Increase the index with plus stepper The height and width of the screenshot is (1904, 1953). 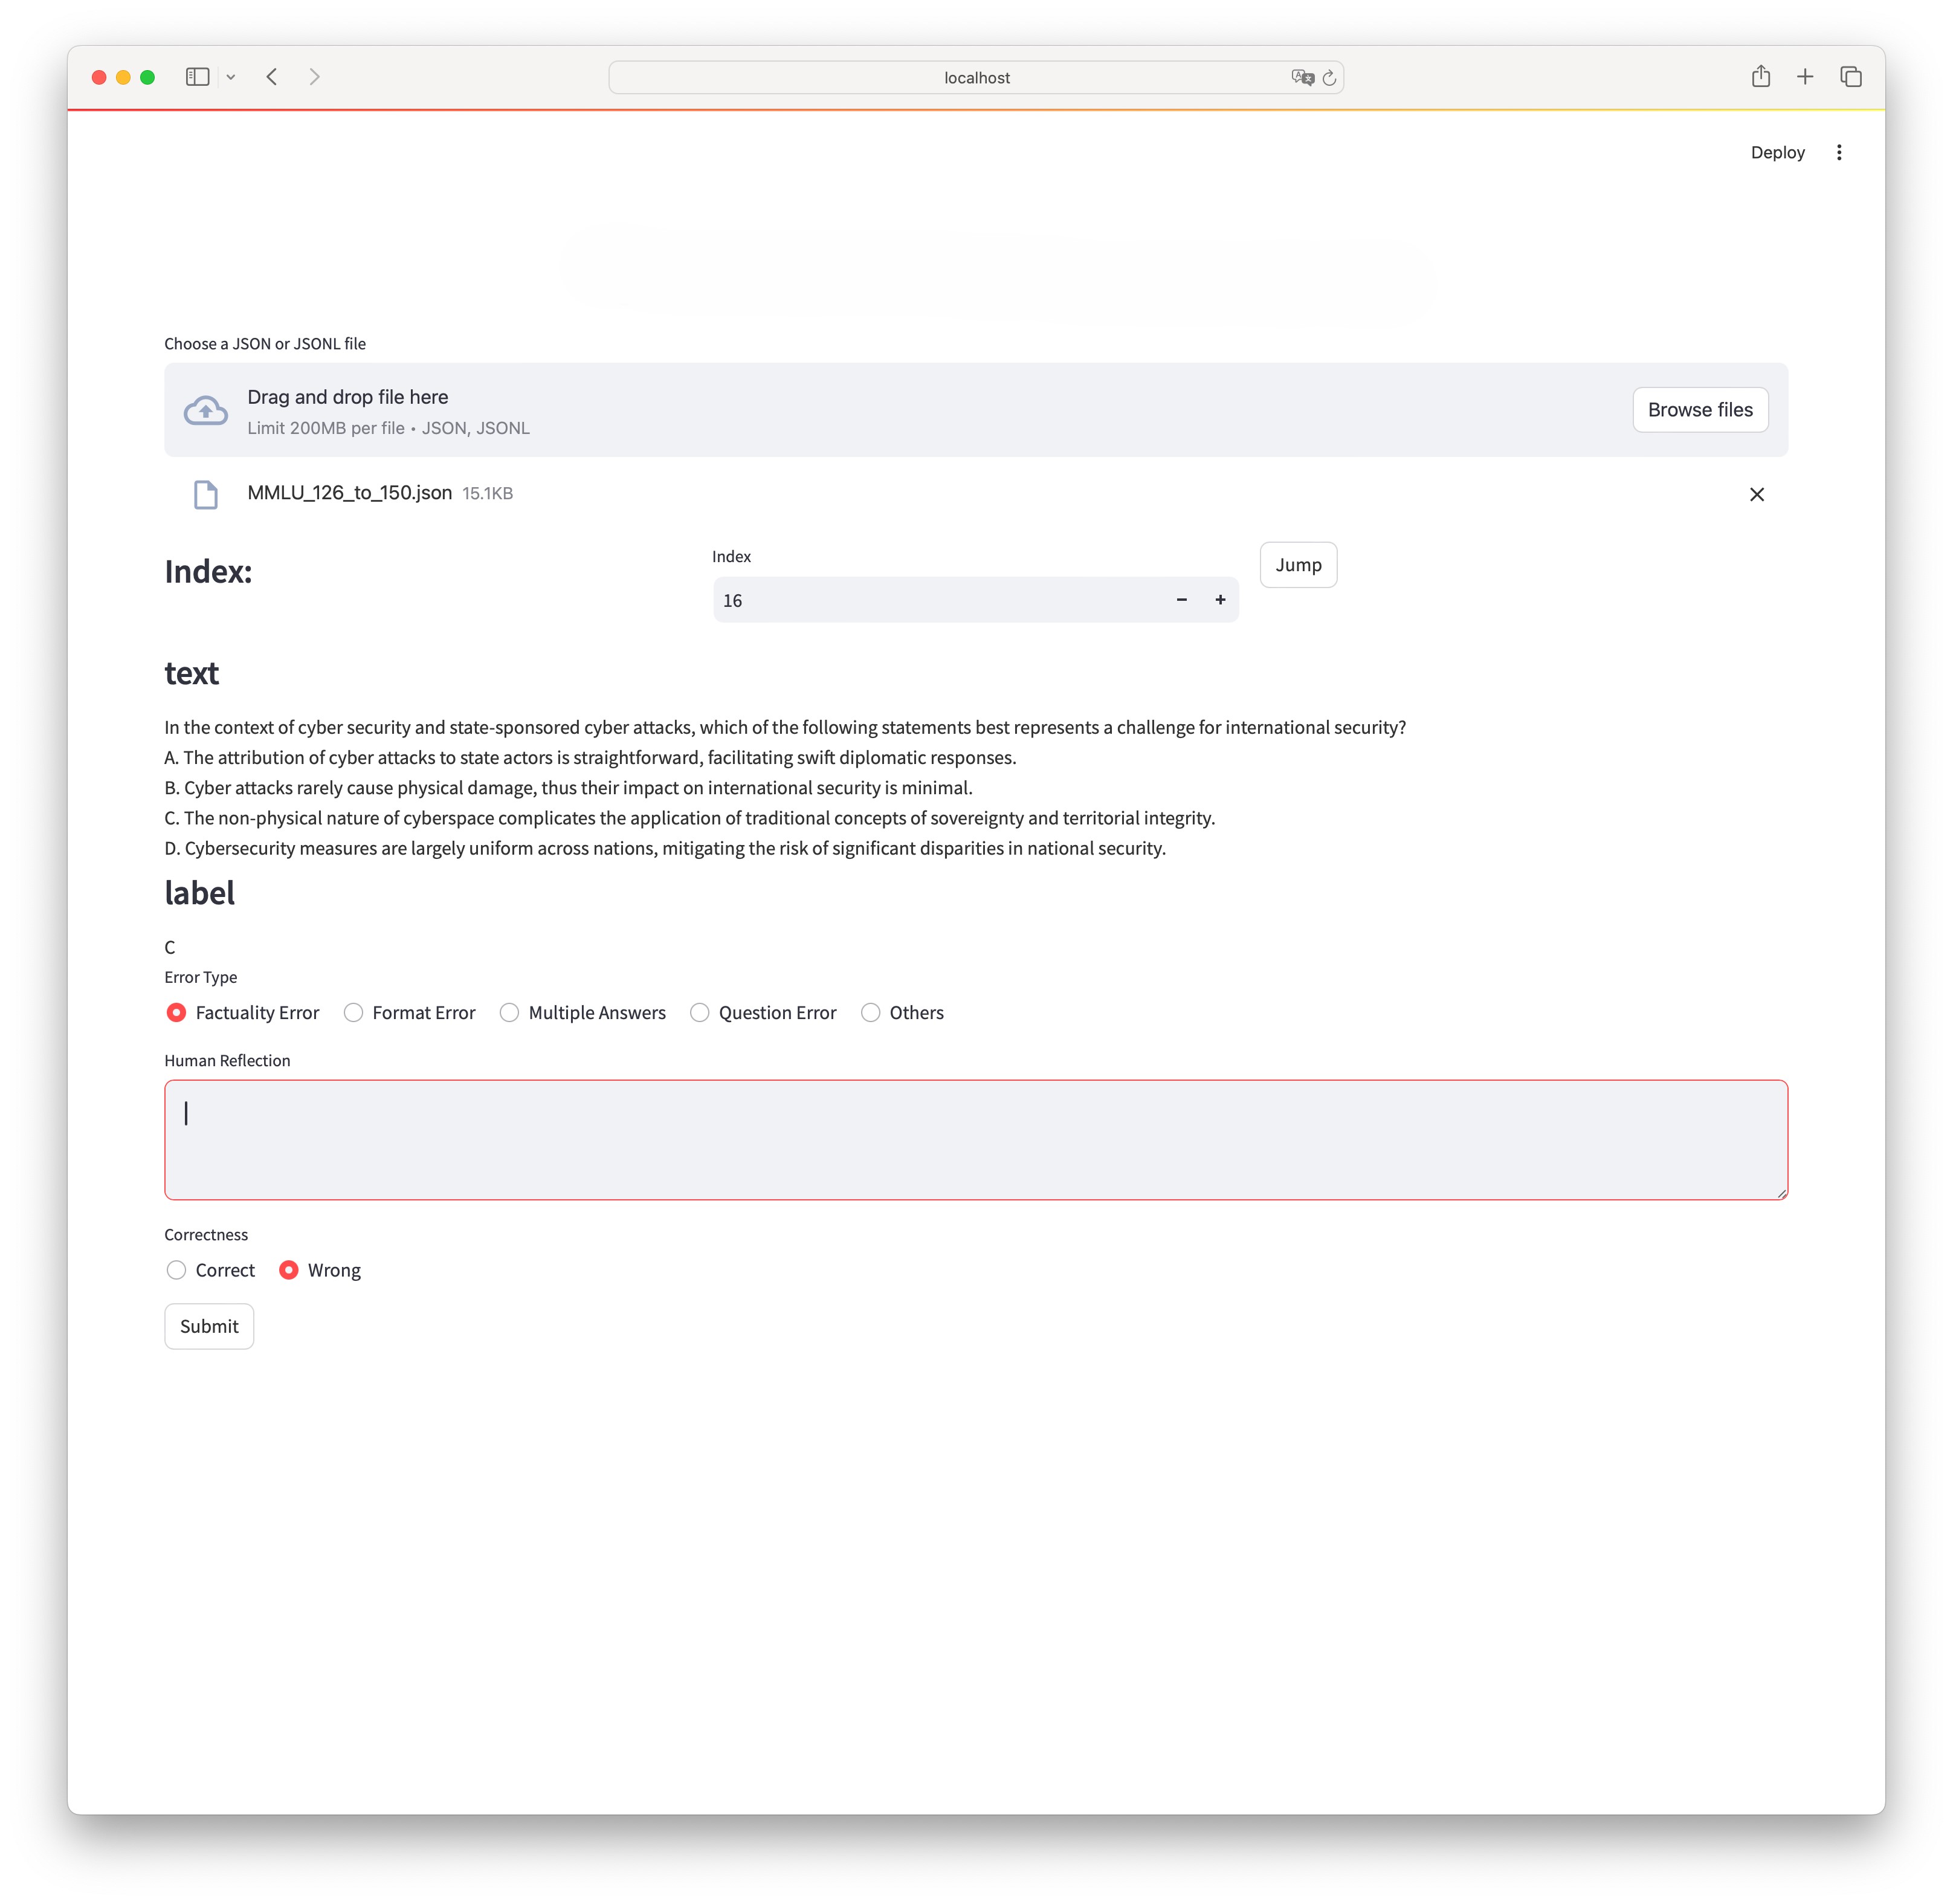1219,600
